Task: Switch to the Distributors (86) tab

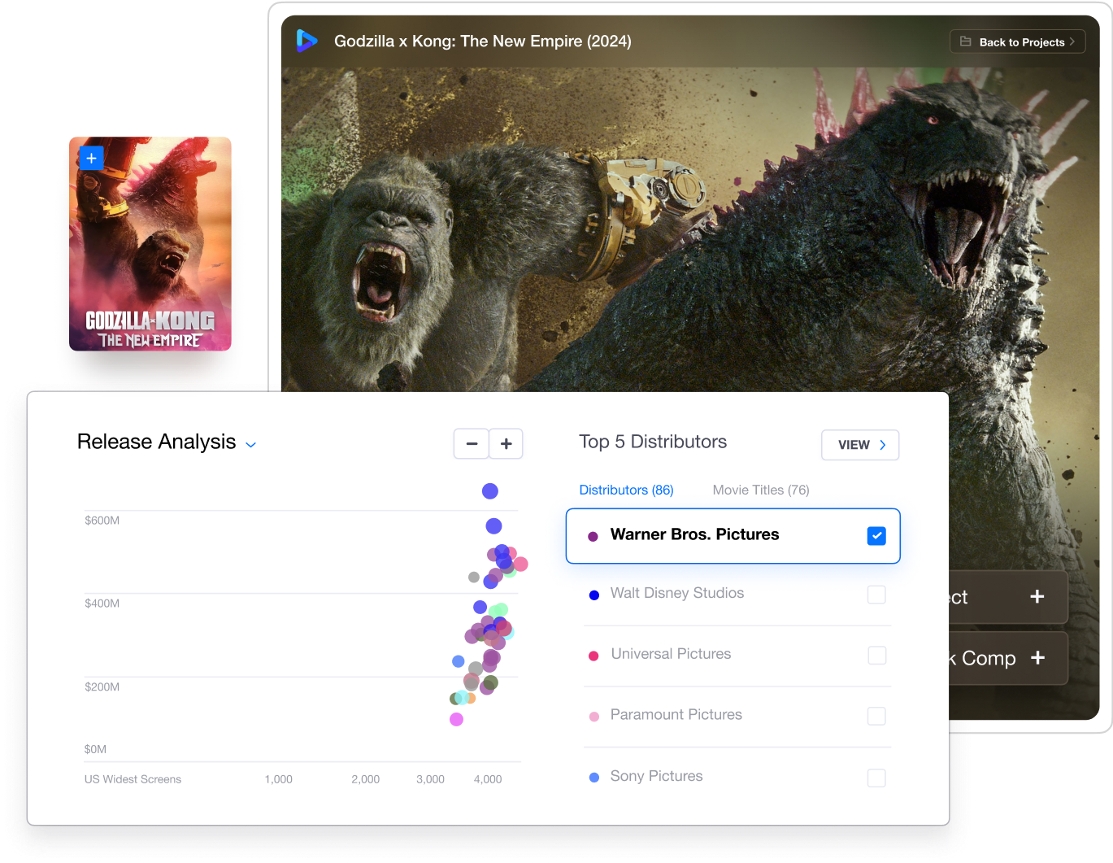Action: coord(626,490)
